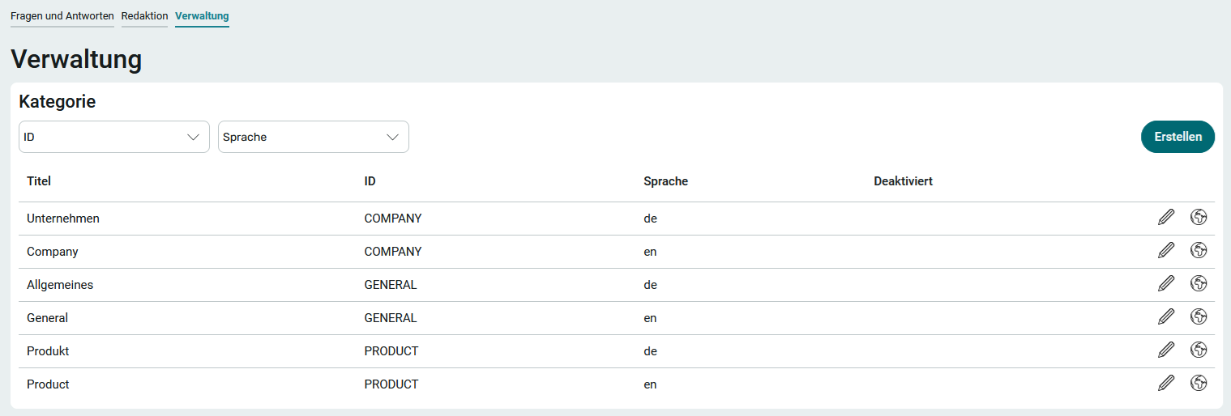Open globe icon for English Company row

tap(1199, 251)
